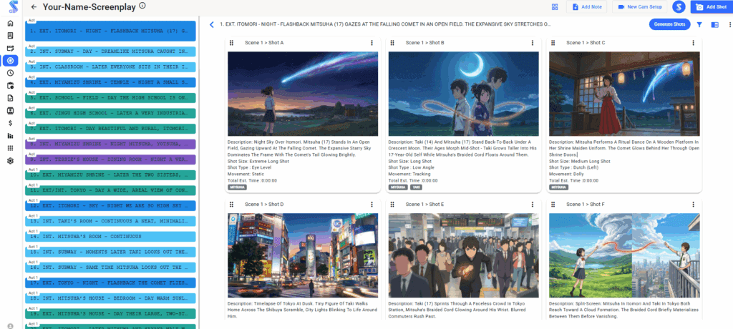733x329 pixels.
Task: Select scene 3 INT. CLASSROOM - LATER
Action: [110, 67]
